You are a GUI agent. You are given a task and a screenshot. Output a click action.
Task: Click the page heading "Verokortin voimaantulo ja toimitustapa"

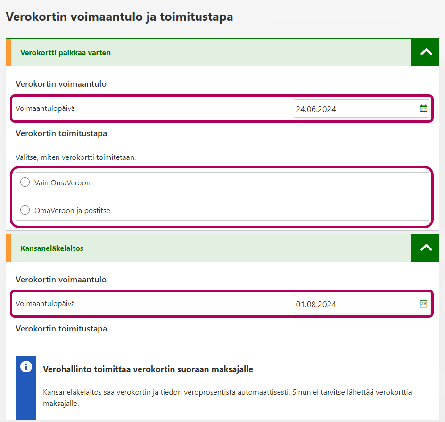click(x=119, y=17)
